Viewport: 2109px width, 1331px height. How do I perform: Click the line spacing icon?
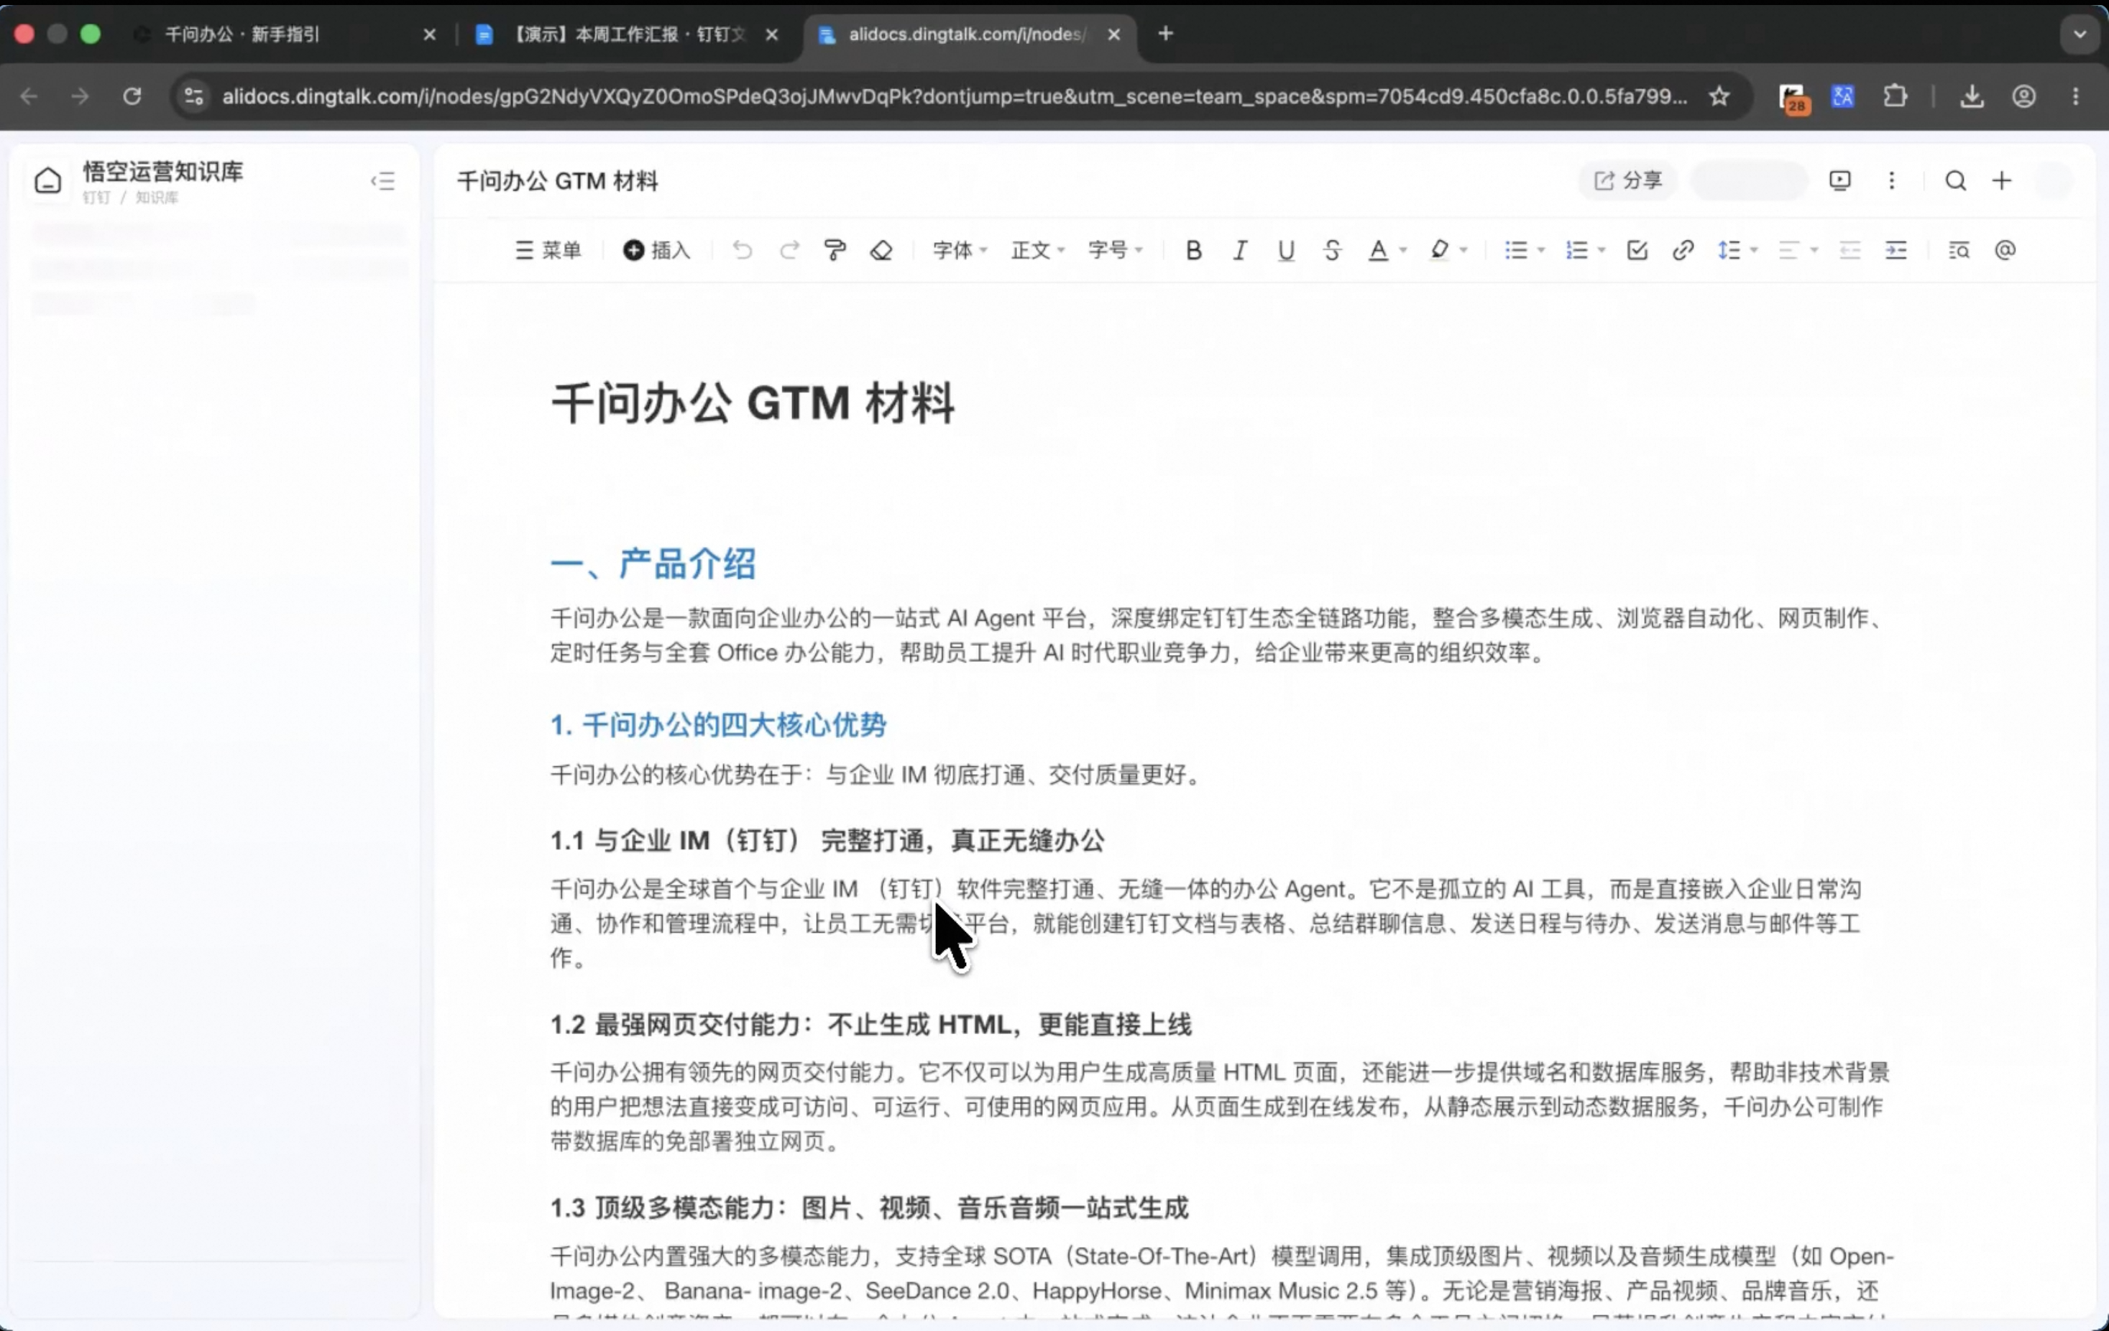point(1729,250)
